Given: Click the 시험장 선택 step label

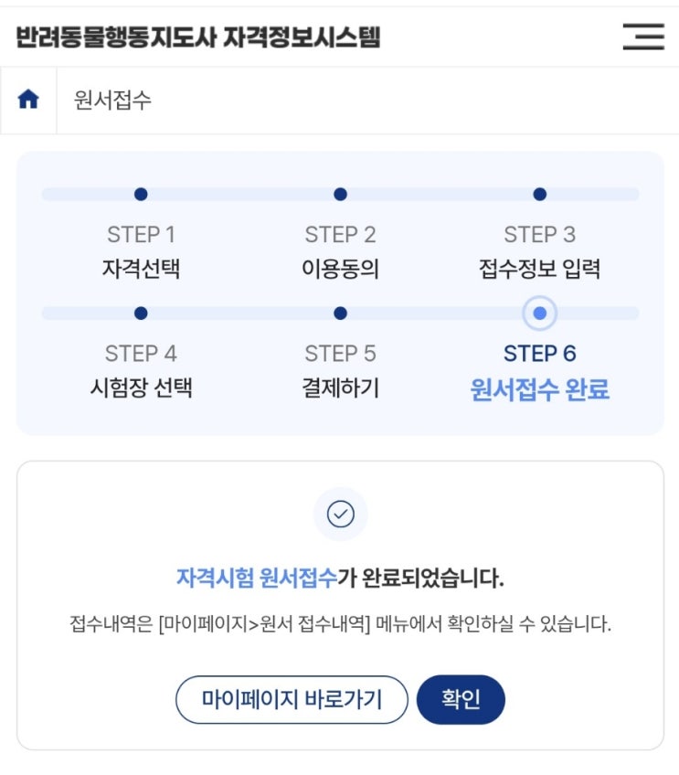Looking at the screenshot, I should point(141,387).
